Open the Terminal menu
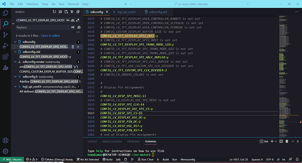The image size is (302, 163). [73, 4]
